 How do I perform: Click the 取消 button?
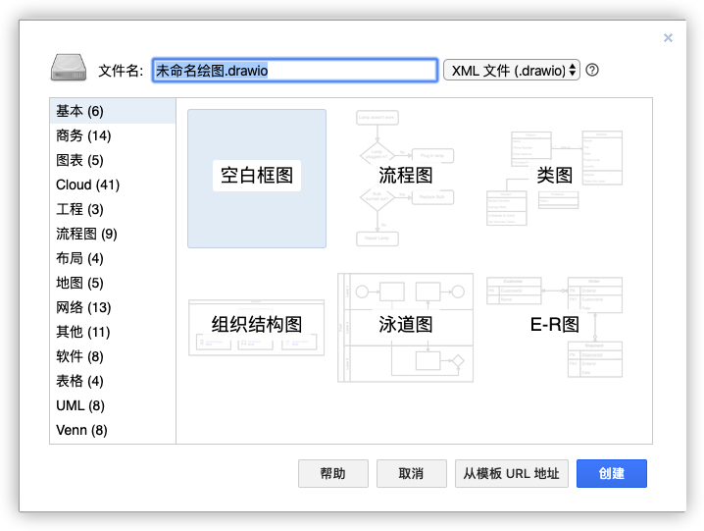(411, 473)
